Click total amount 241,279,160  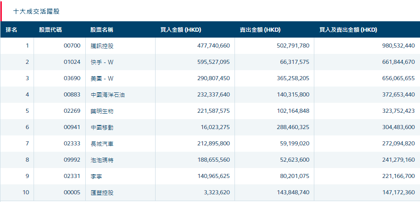point(399,160)
